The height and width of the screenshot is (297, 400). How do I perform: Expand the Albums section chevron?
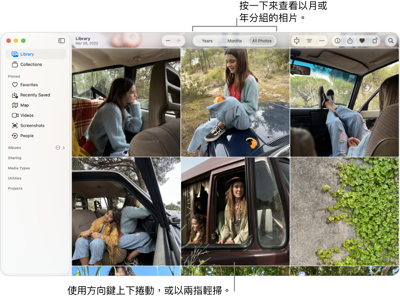tap(64, 148)
